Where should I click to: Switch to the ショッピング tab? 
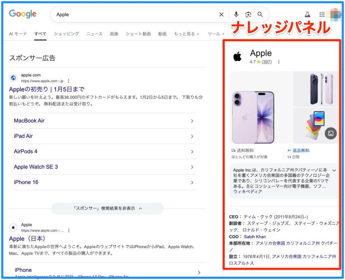[66, 34]
